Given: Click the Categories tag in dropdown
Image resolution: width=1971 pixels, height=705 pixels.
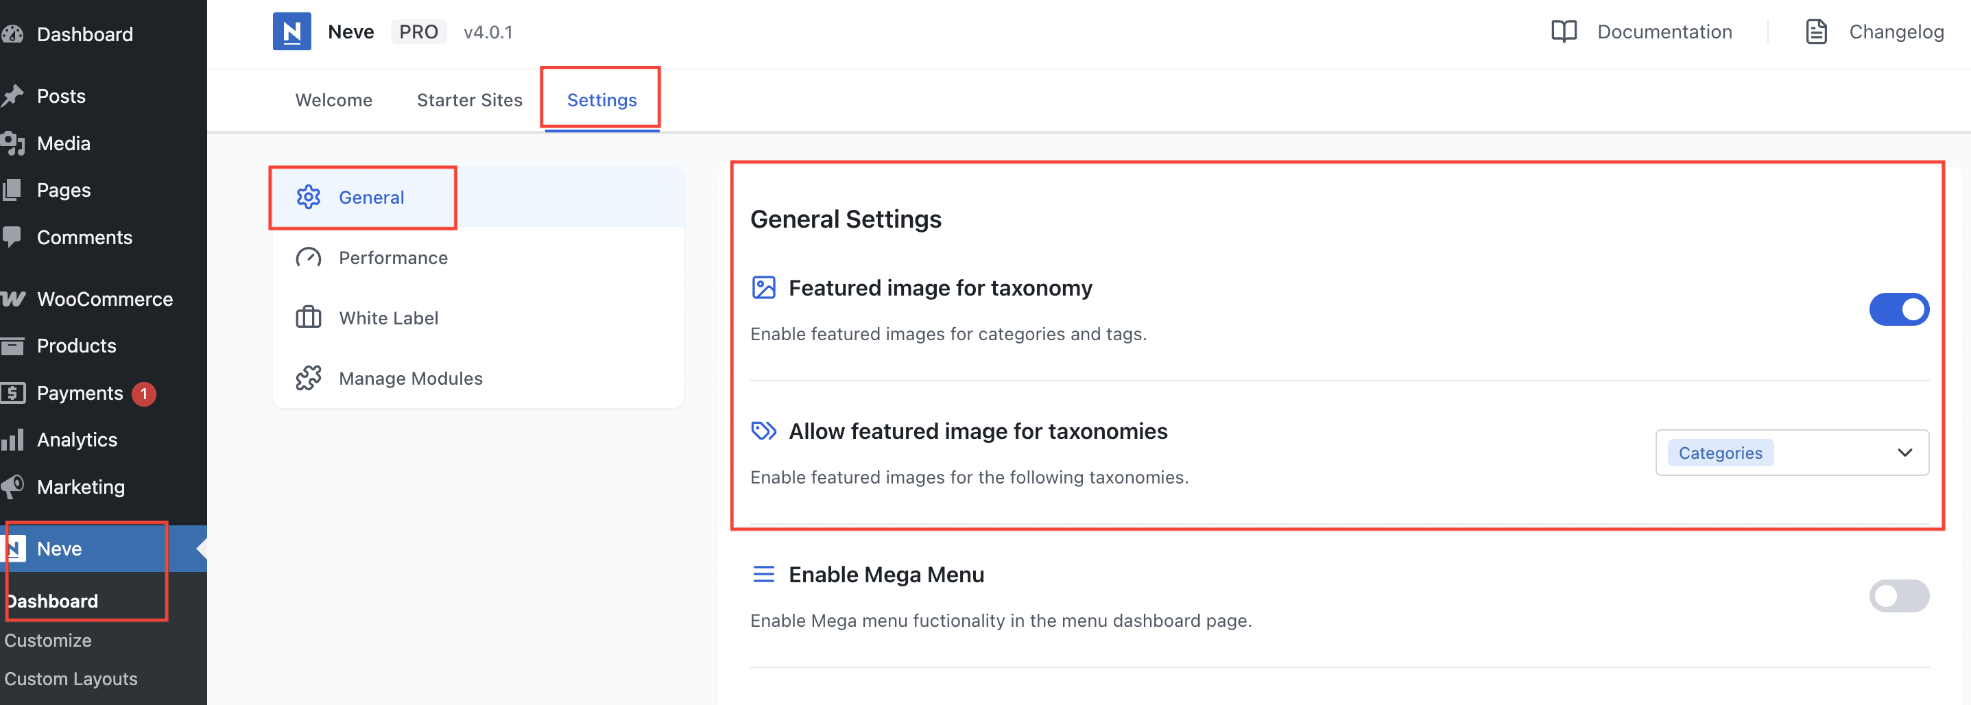Looking at the screenshot, I should click(x=1720, y=453).
